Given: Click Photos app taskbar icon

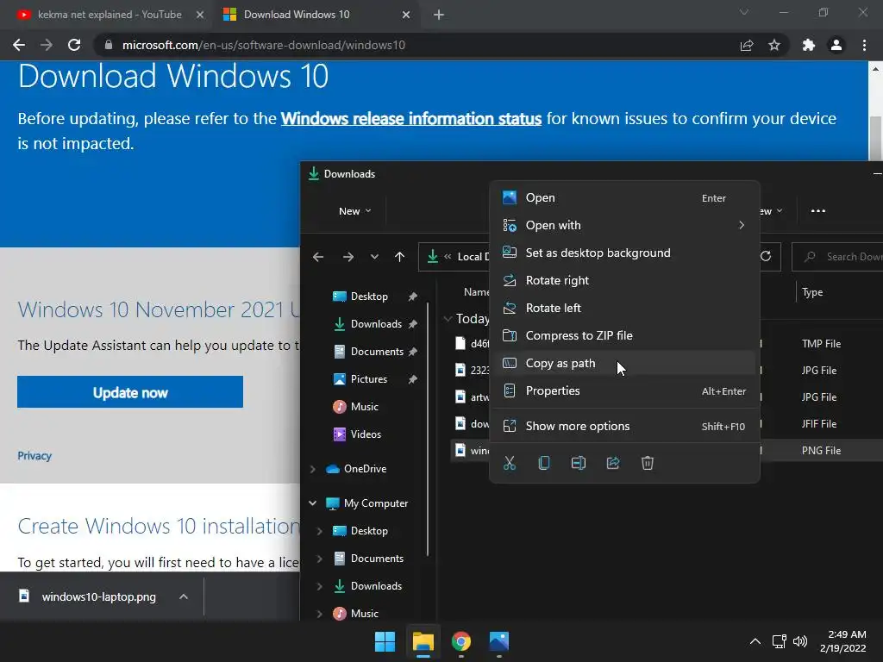Looking at the screenshot, I should [499, 641].
